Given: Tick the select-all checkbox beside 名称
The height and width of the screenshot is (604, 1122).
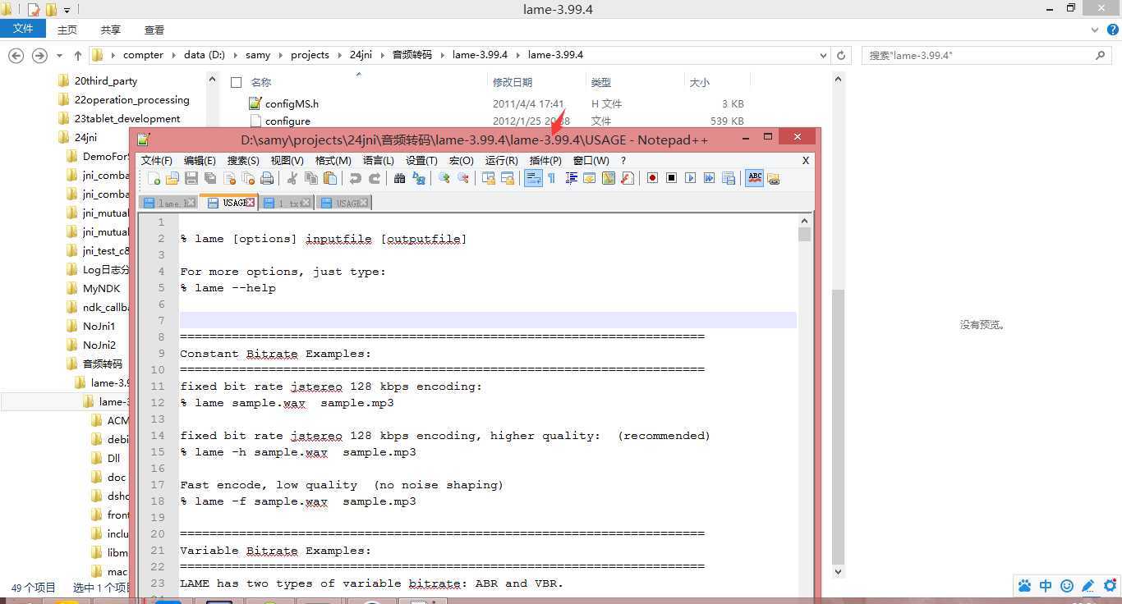Looking at the screenshot, I should (237, 82).
